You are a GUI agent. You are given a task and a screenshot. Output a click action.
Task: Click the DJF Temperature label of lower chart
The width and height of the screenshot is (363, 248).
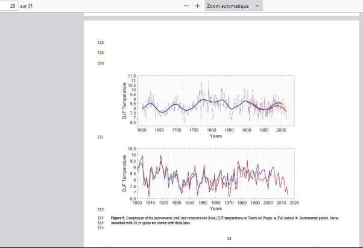125,173
